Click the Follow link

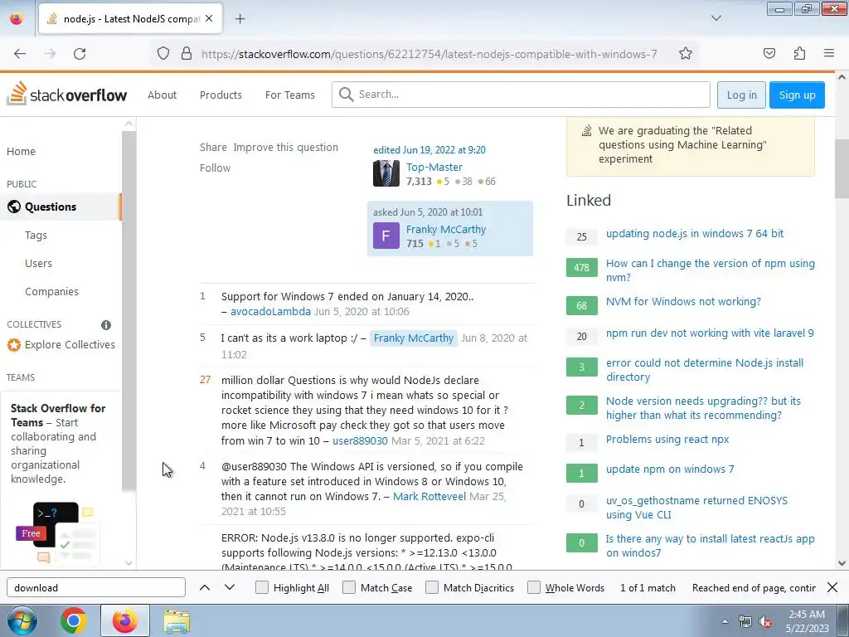(x=215, y=168)
